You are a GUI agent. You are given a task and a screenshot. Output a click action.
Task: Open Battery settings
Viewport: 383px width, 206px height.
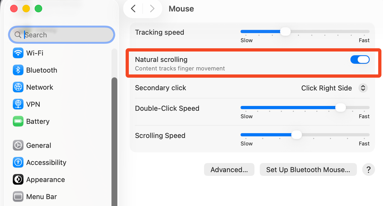pos(38,121)
